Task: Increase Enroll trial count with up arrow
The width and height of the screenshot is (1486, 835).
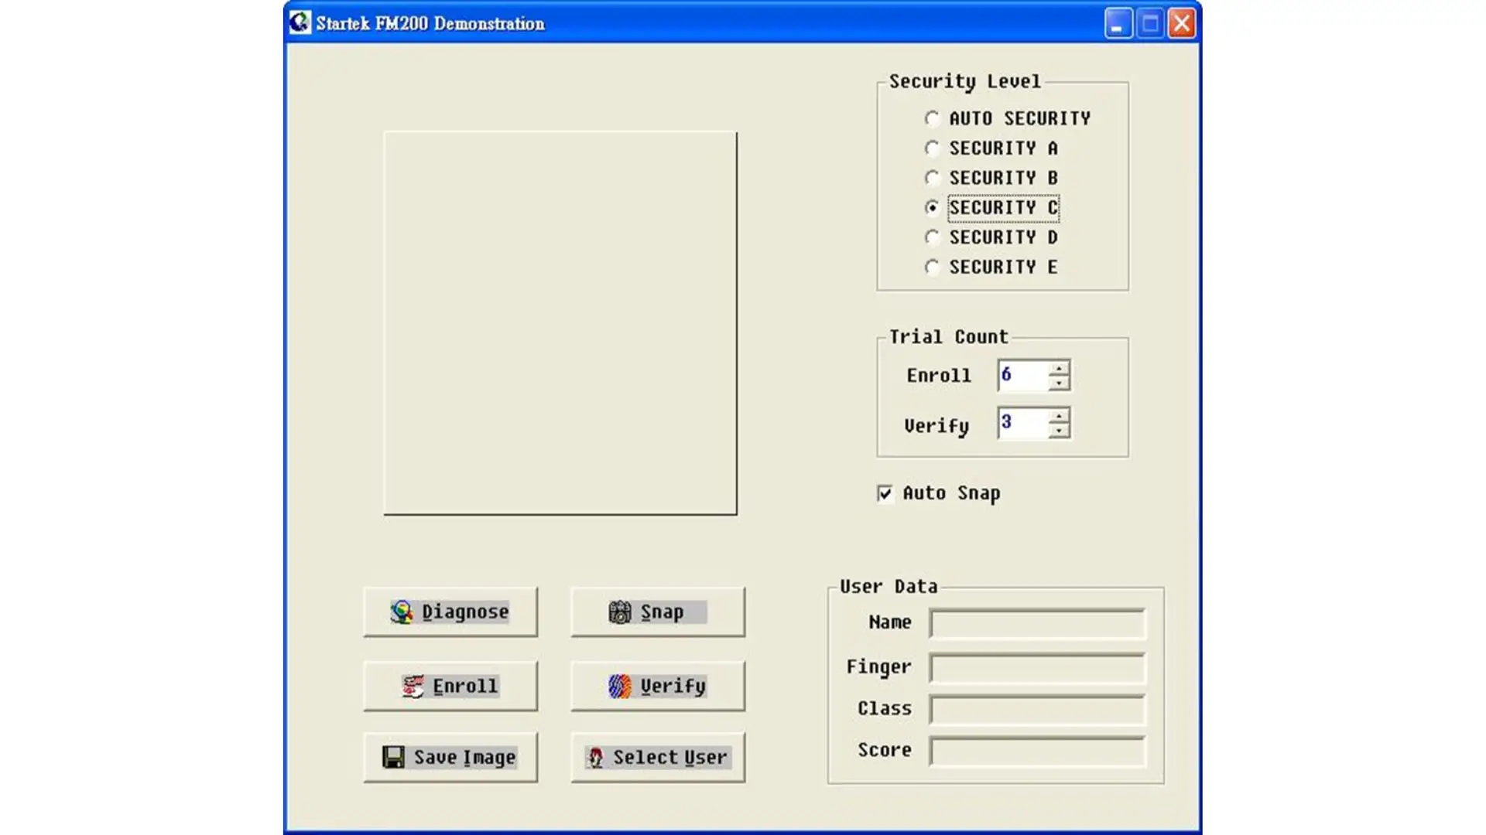Action: coord(1059,368)
